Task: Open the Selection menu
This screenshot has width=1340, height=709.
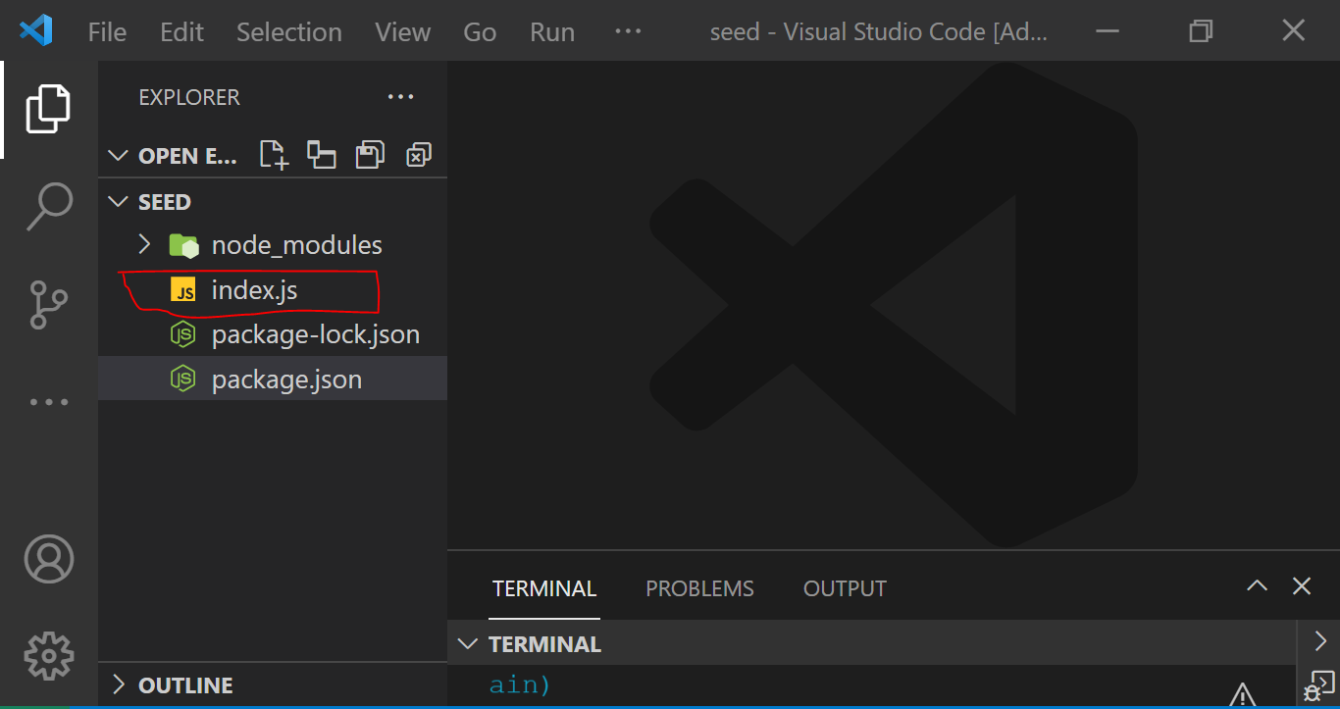Action: click(x=288, y=32)
